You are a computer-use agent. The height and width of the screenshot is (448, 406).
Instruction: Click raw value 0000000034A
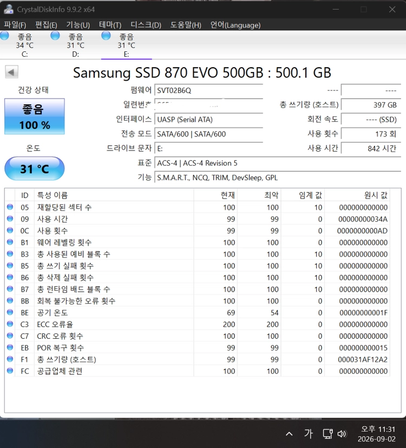(363, 219)
